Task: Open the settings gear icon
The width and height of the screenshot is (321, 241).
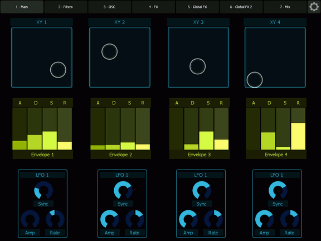Action: point(314,7)
